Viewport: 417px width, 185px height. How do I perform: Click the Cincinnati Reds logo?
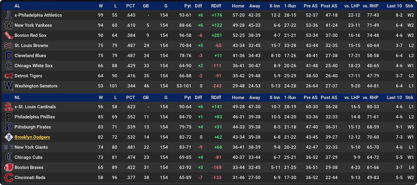[x=9, y=178]
